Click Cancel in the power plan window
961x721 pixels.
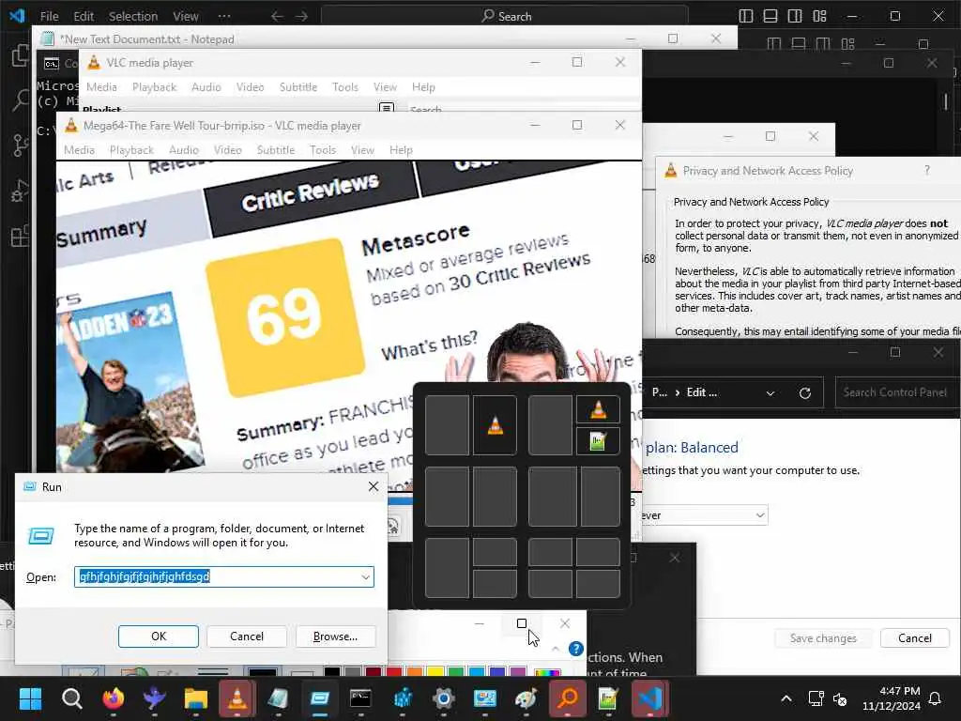tap(914, 638)
